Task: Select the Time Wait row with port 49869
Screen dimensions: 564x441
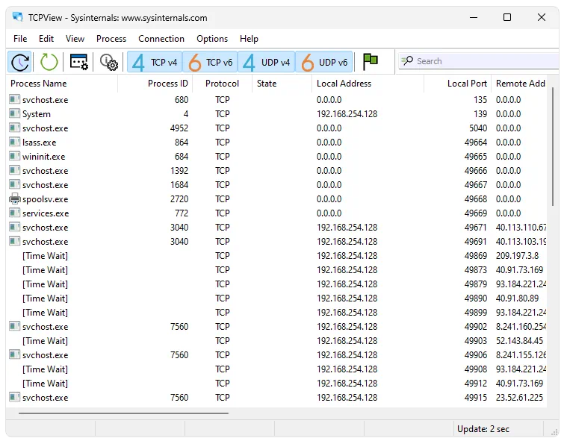Action: click(277, 255)
